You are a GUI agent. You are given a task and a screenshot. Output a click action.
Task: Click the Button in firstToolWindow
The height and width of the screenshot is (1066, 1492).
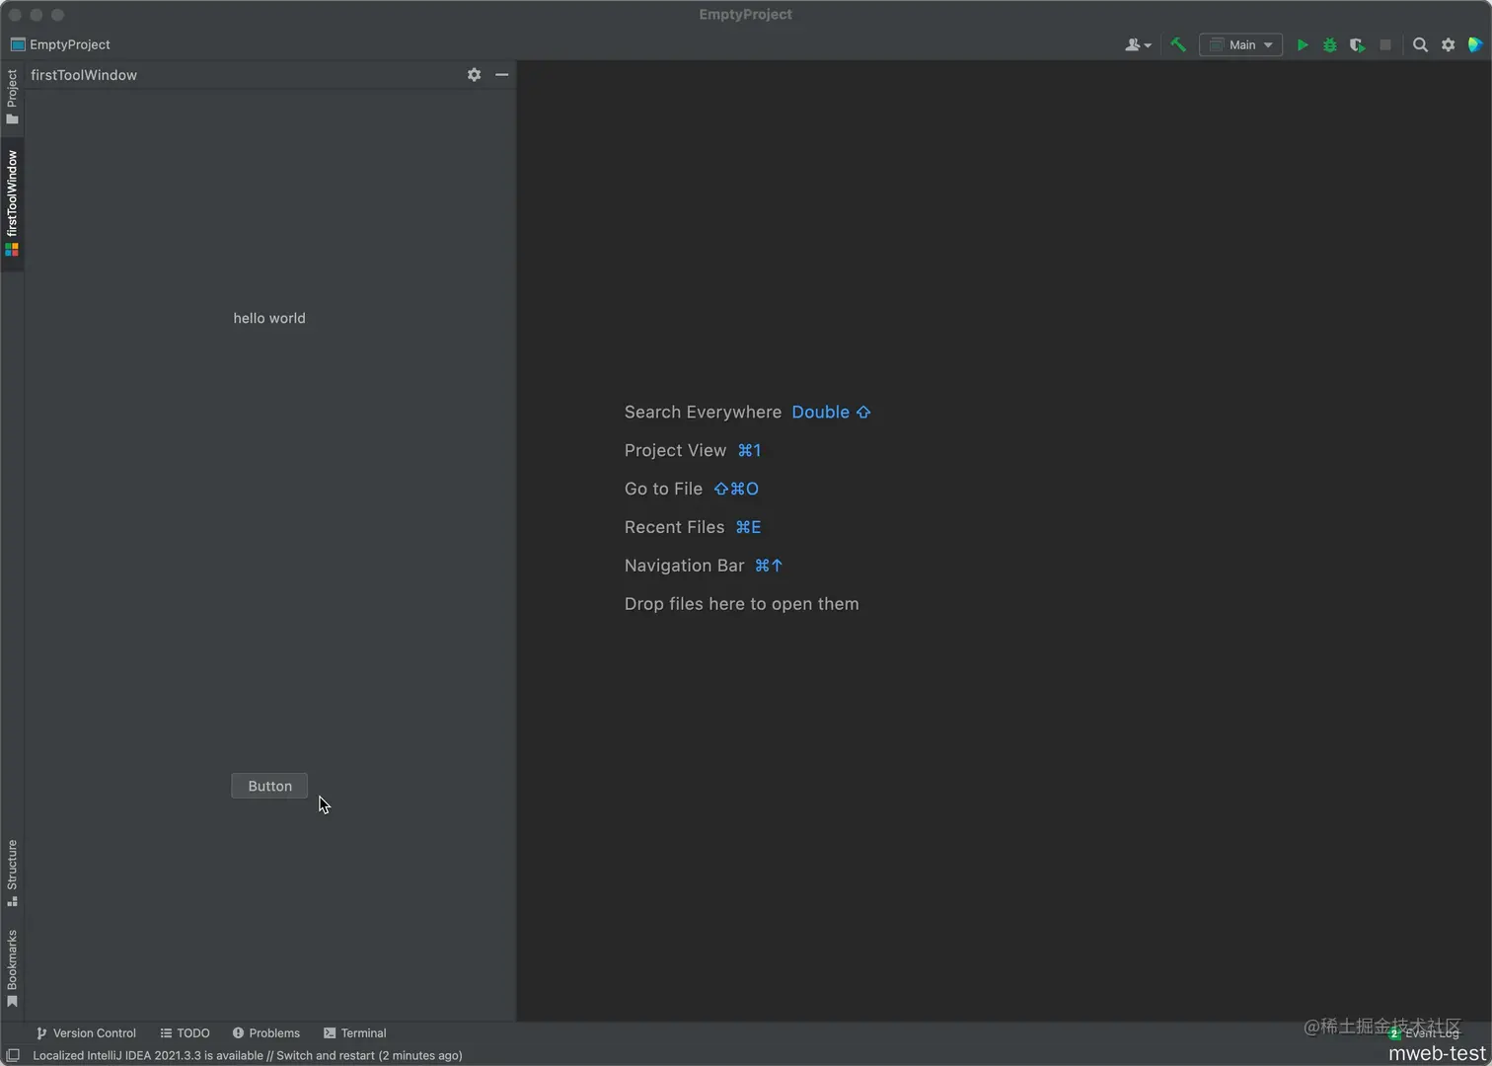(x=269, y=786)
